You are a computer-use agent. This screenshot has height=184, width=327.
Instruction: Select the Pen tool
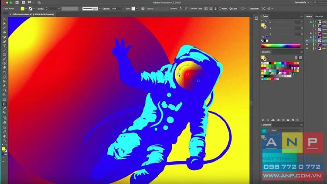pyautogui.click(x=4, y=37)
